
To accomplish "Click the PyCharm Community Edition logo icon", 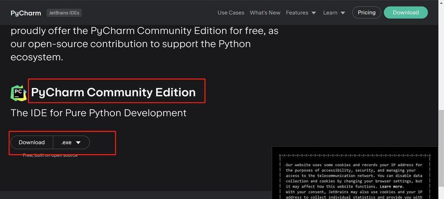I will pos(18,93).
